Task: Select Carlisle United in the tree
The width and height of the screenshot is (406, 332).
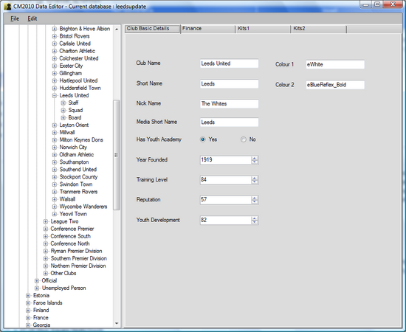Action: [x=75, y=44]
